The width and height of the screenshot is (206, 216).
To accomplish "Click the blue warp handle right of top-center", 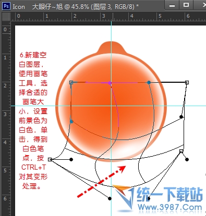I will [149, 82].
